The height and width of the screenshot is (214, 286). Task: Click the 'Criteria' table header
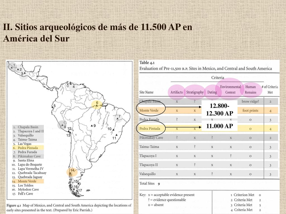(217, 77)
